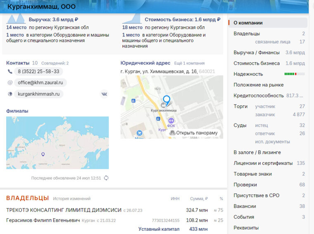Click the phone icon beside 8 (3522) 25-58-33
Viewport: 314px width, 234px height.
tap(10, 71)
